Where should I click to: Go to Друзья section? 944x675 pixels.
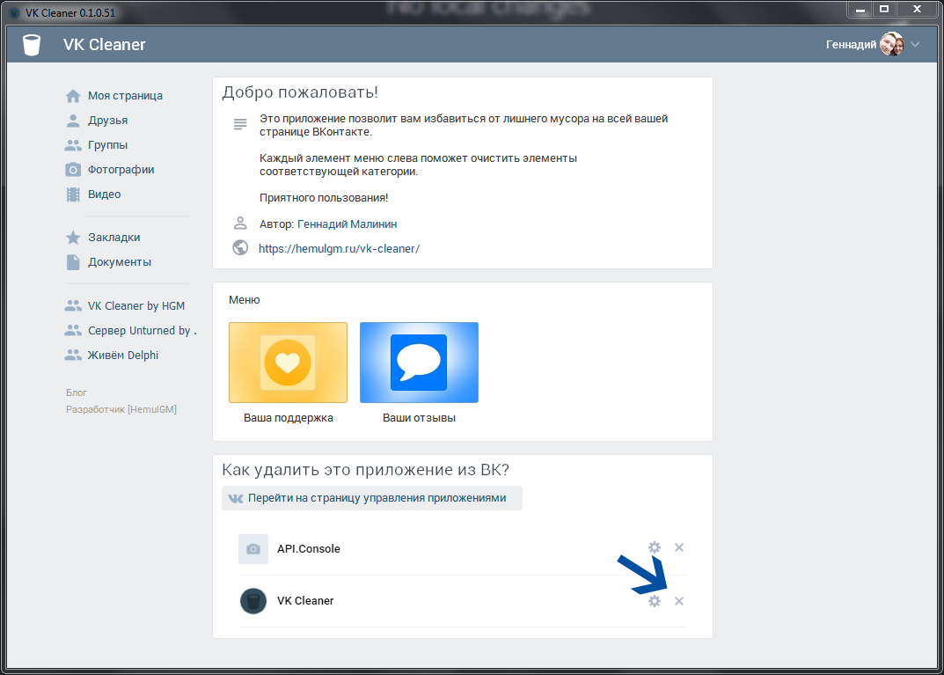107,121
